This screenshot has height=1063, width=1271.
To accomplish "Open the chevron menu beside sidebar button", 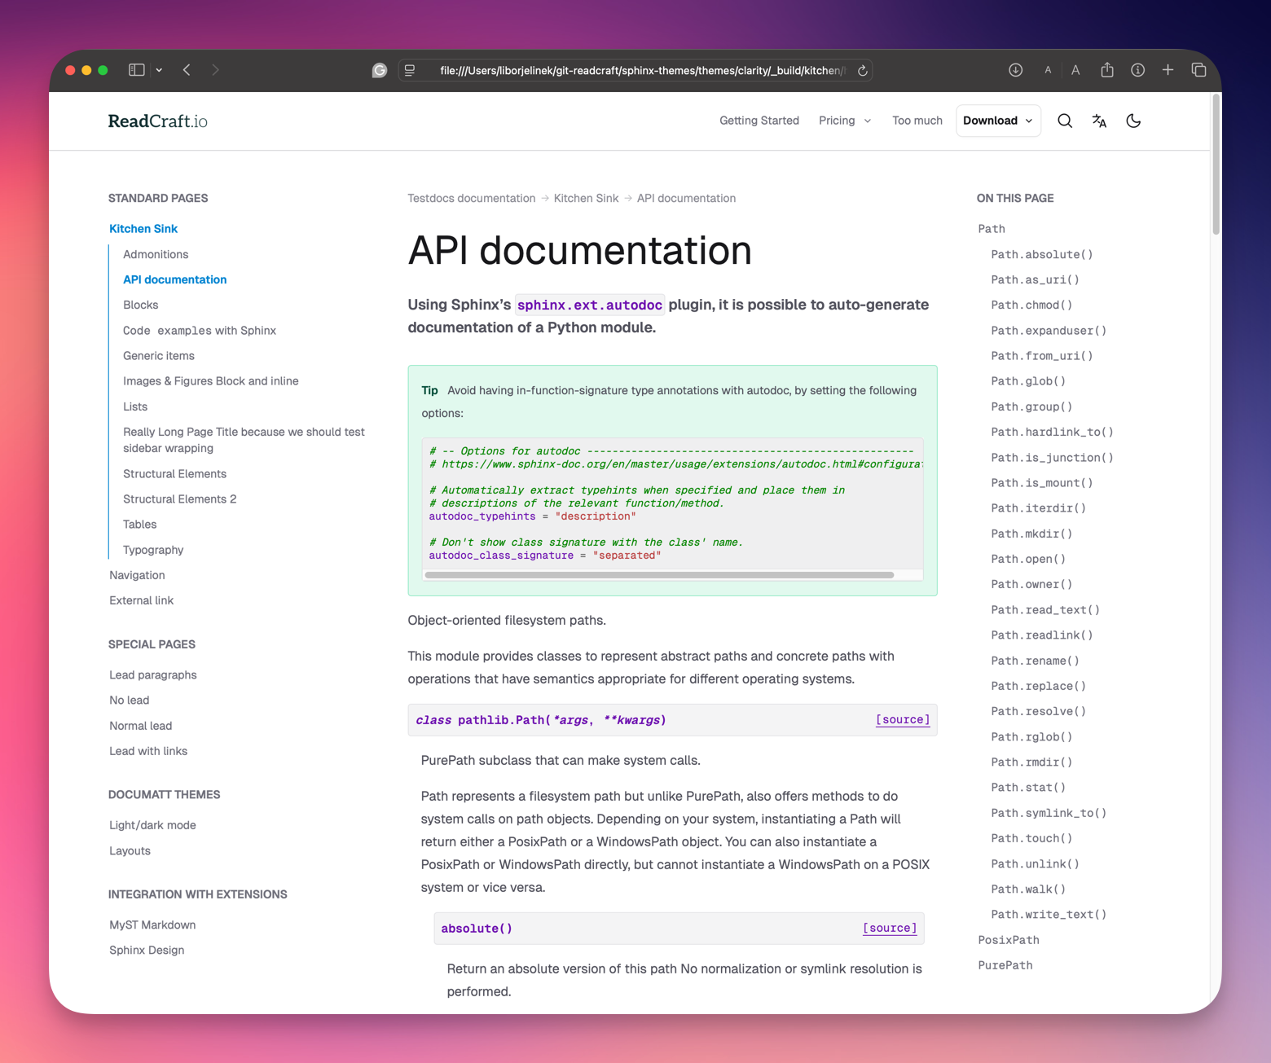I will (159, 70).
